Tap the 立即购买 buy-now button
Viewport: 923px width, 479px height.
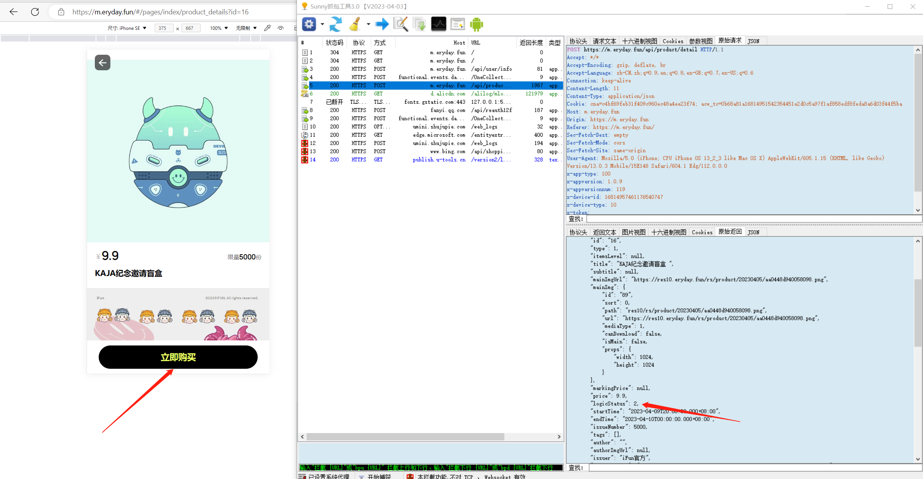click(x=178, y=357)
